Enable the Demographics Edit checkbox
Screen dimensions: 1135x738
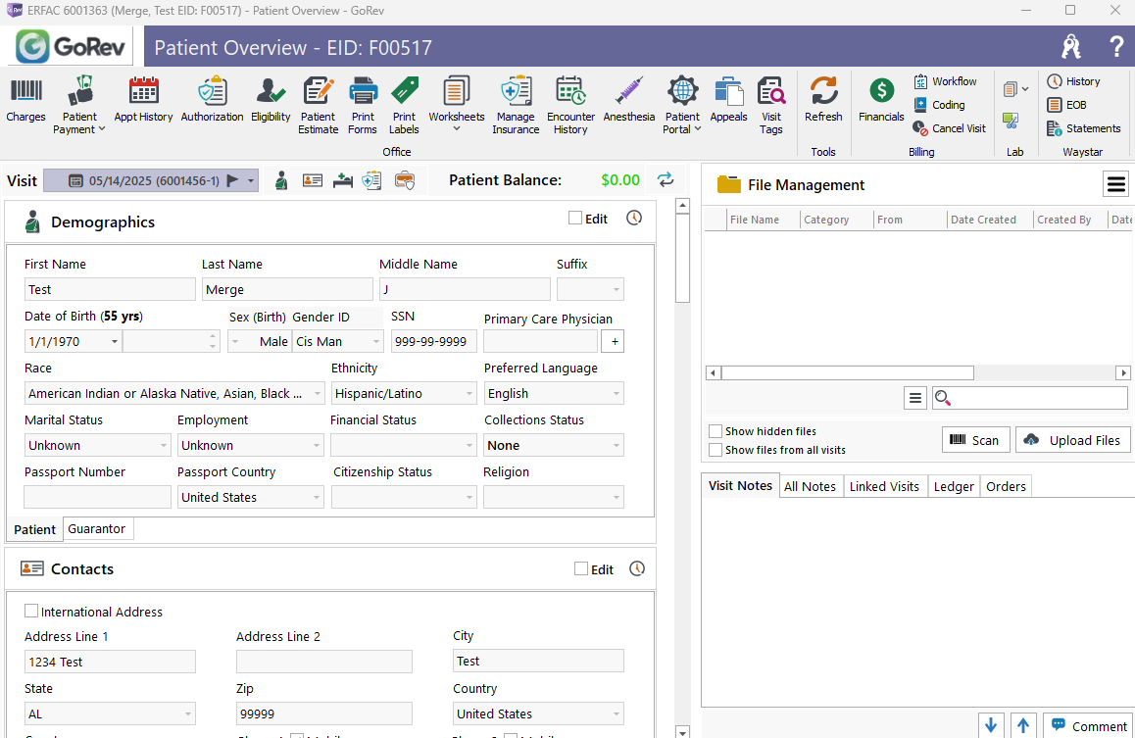575,218
